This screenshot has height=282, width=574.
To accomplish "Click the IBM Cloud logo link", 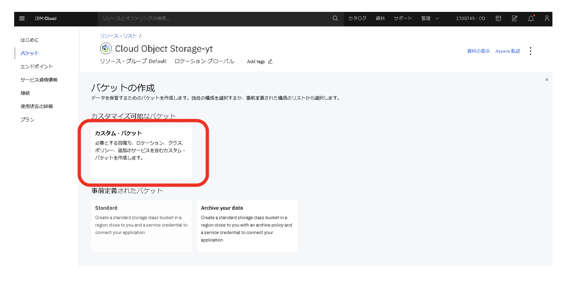I will click(46, 19).
